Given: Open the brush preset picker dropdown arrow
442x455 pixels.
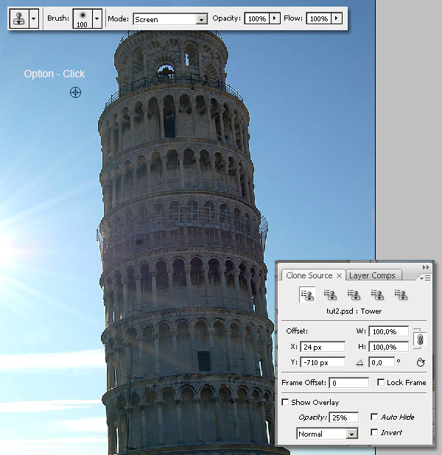Looking at the screenshot, I should click(97, 18).
